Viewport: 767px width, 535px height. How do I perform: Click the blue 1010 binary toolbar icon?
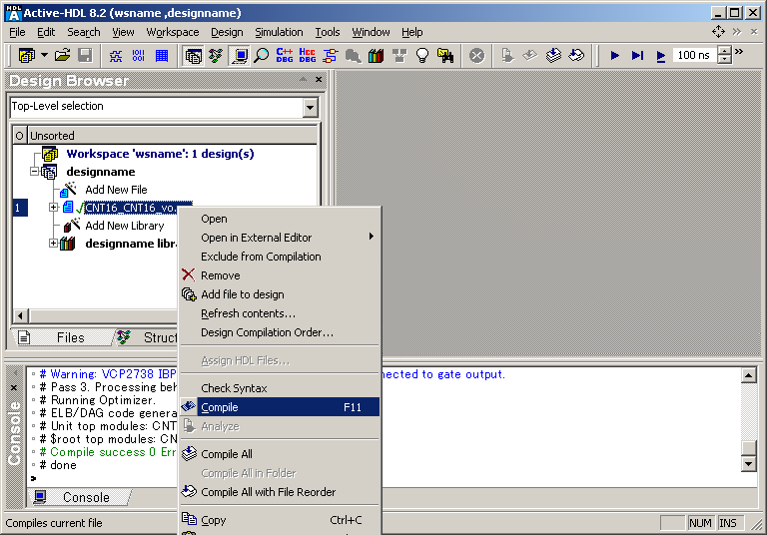click(139, 56)
